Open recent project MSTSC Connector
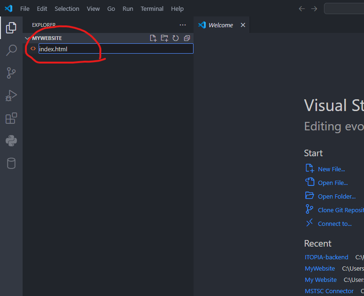 [x=329, y=291]
